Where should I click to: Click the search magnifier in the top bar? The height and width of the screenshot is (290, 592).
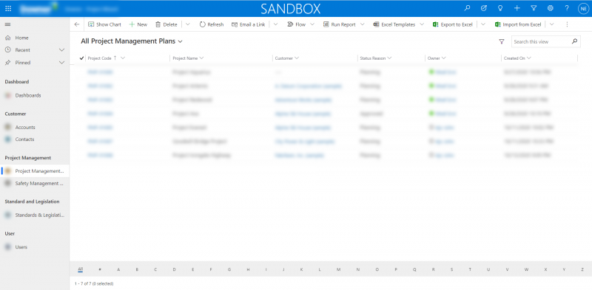pyautogui.click(x=467, y=8)
